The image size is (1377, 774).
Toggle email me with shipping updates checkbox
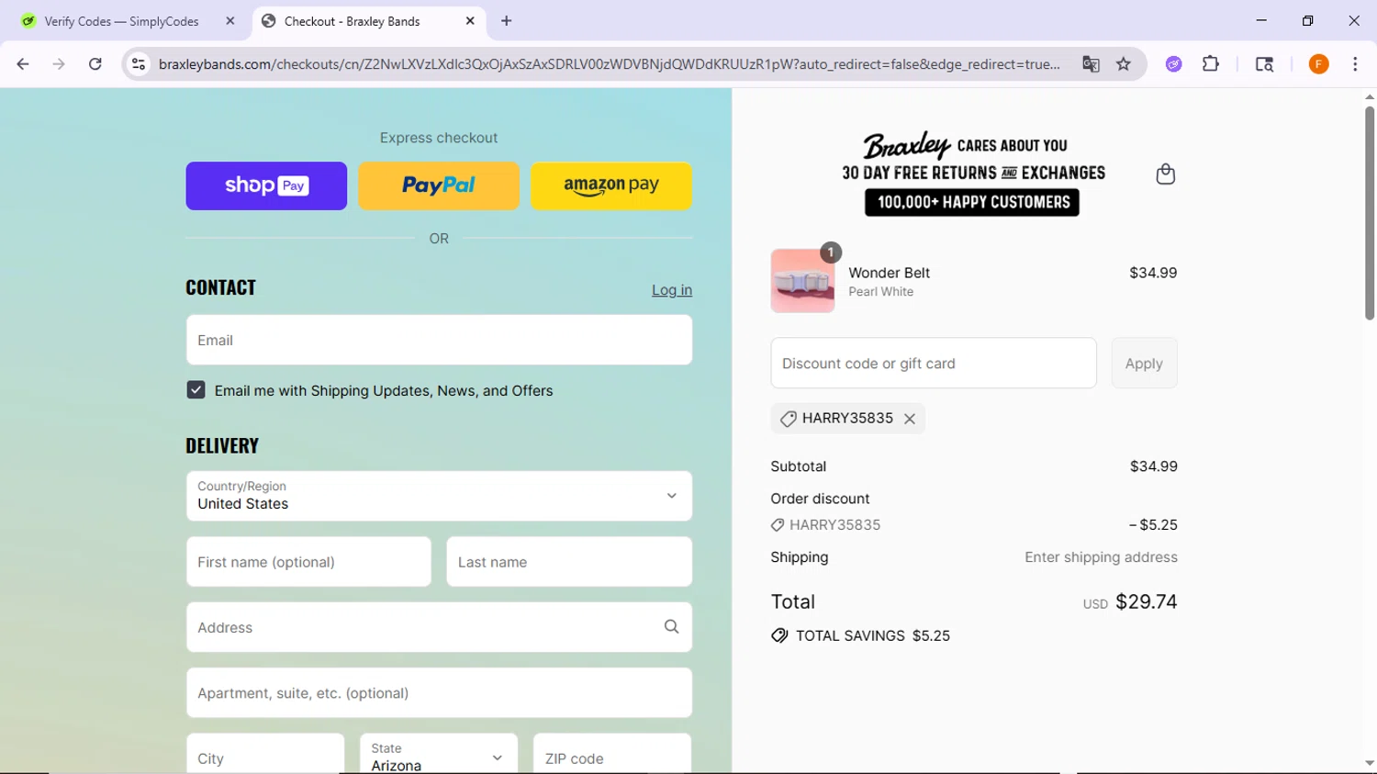coord(196,390)
